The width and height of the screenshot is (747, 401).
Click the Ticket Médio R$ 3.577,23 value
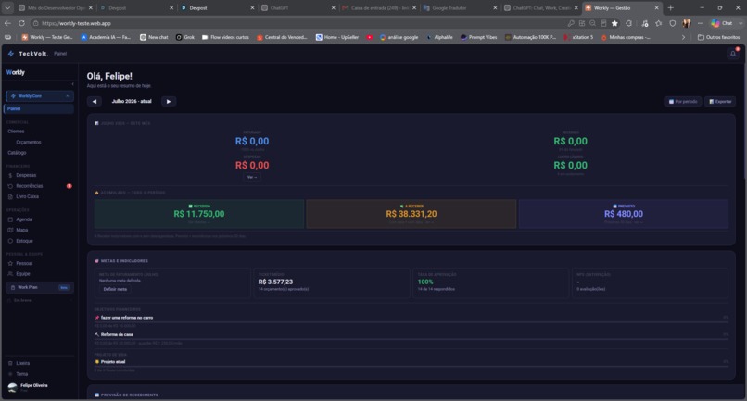click(x=275, y=282)
